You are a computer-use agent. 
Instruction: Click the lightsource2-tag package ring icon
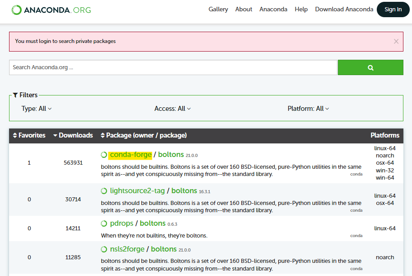tap(104, 191)
